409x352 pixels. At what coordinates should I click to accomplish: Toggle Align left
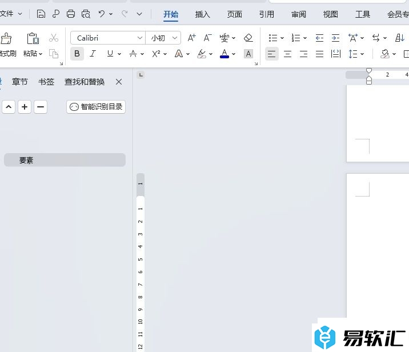coord(271,54)
